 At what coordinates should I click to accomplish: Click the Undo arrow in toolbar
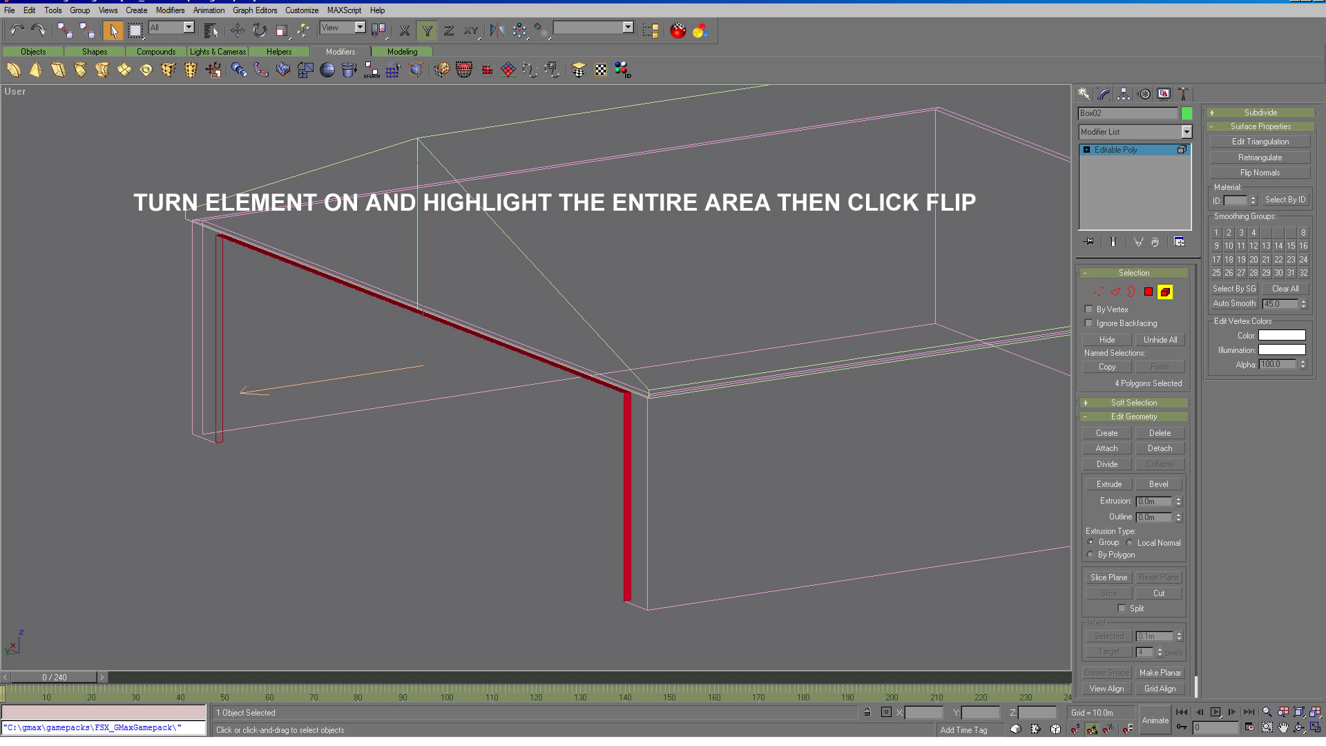coord(17,30)
